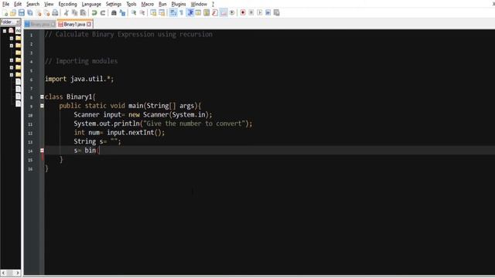Open the Run menu
The height and width of the screenshot is (278, 495).
162,4
